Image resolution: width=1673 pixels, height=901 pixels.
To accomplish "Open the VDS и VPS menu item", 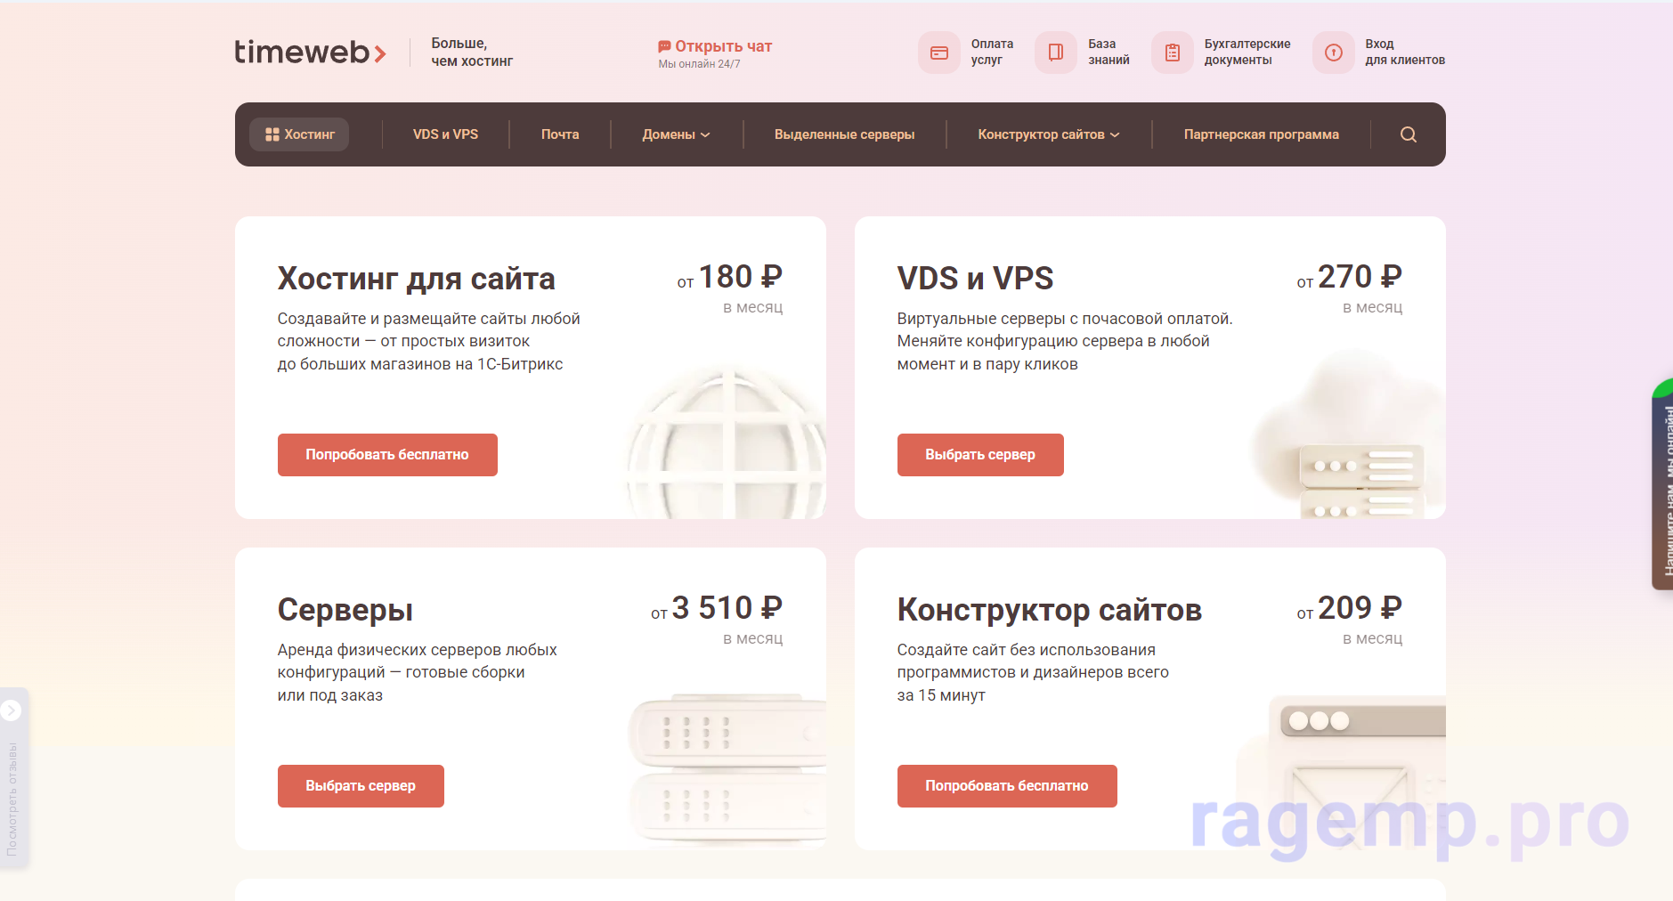I will (445, 134).
